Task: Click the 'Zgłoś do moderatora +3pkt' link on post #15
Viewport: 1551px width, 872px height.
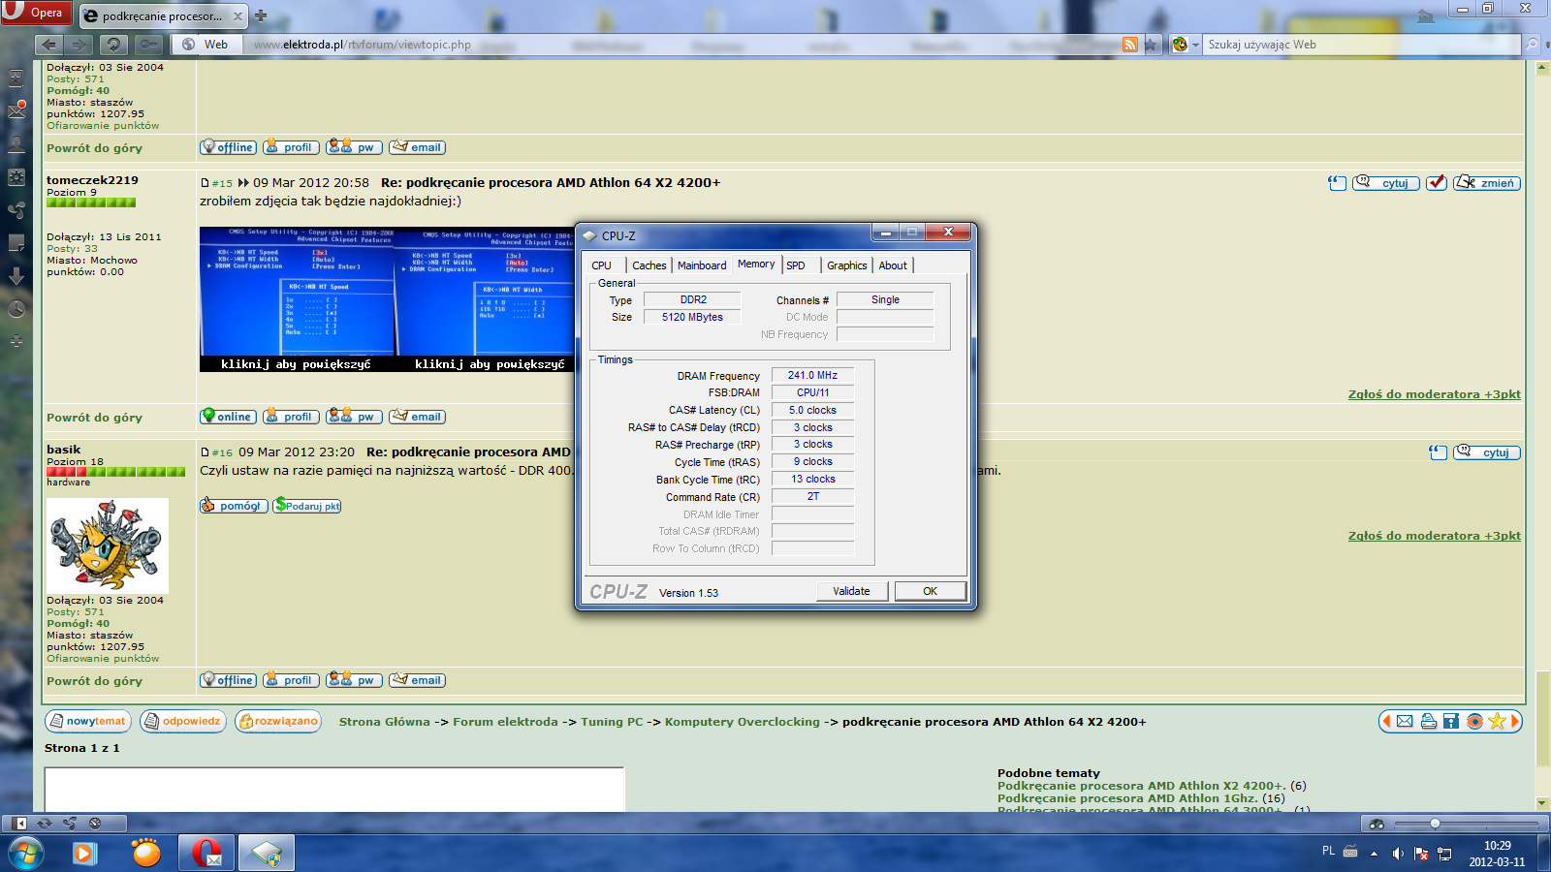Action: (x=1434, y=394)
